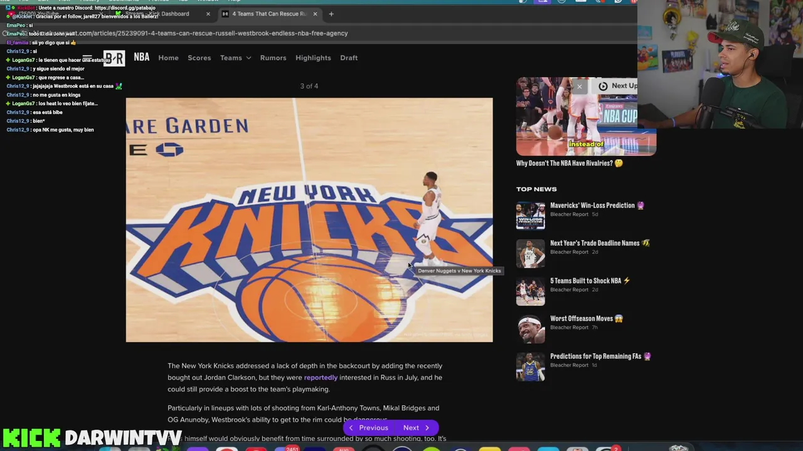Go to the Previous slide
The width and height of the screenshot is (803, 451).
tap(368, 428)
